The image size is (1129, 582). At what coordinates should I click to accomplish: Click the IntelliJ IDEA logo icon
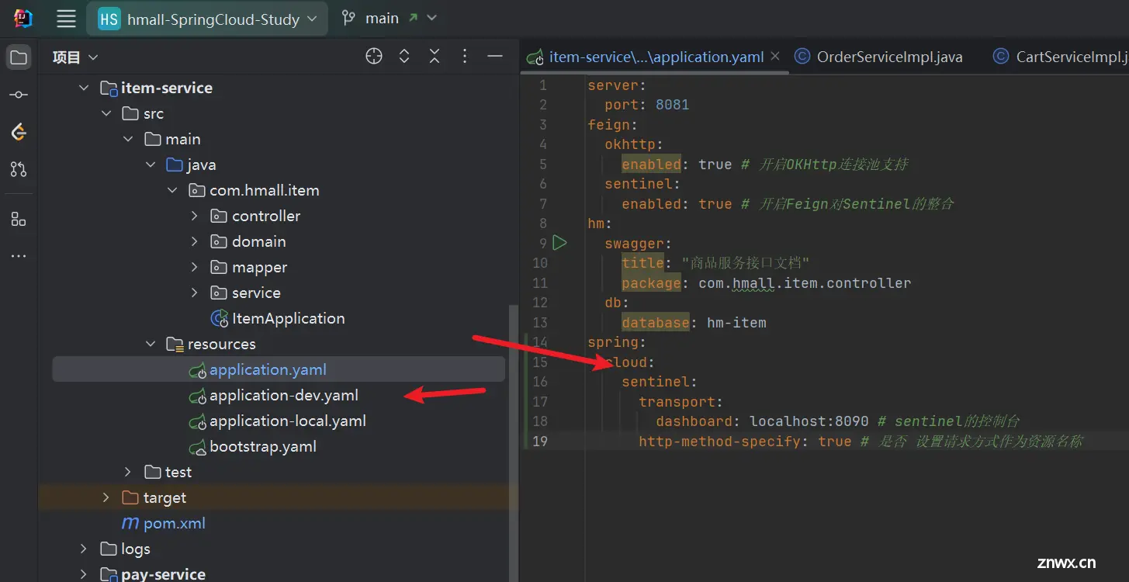[x=23, y=18]
